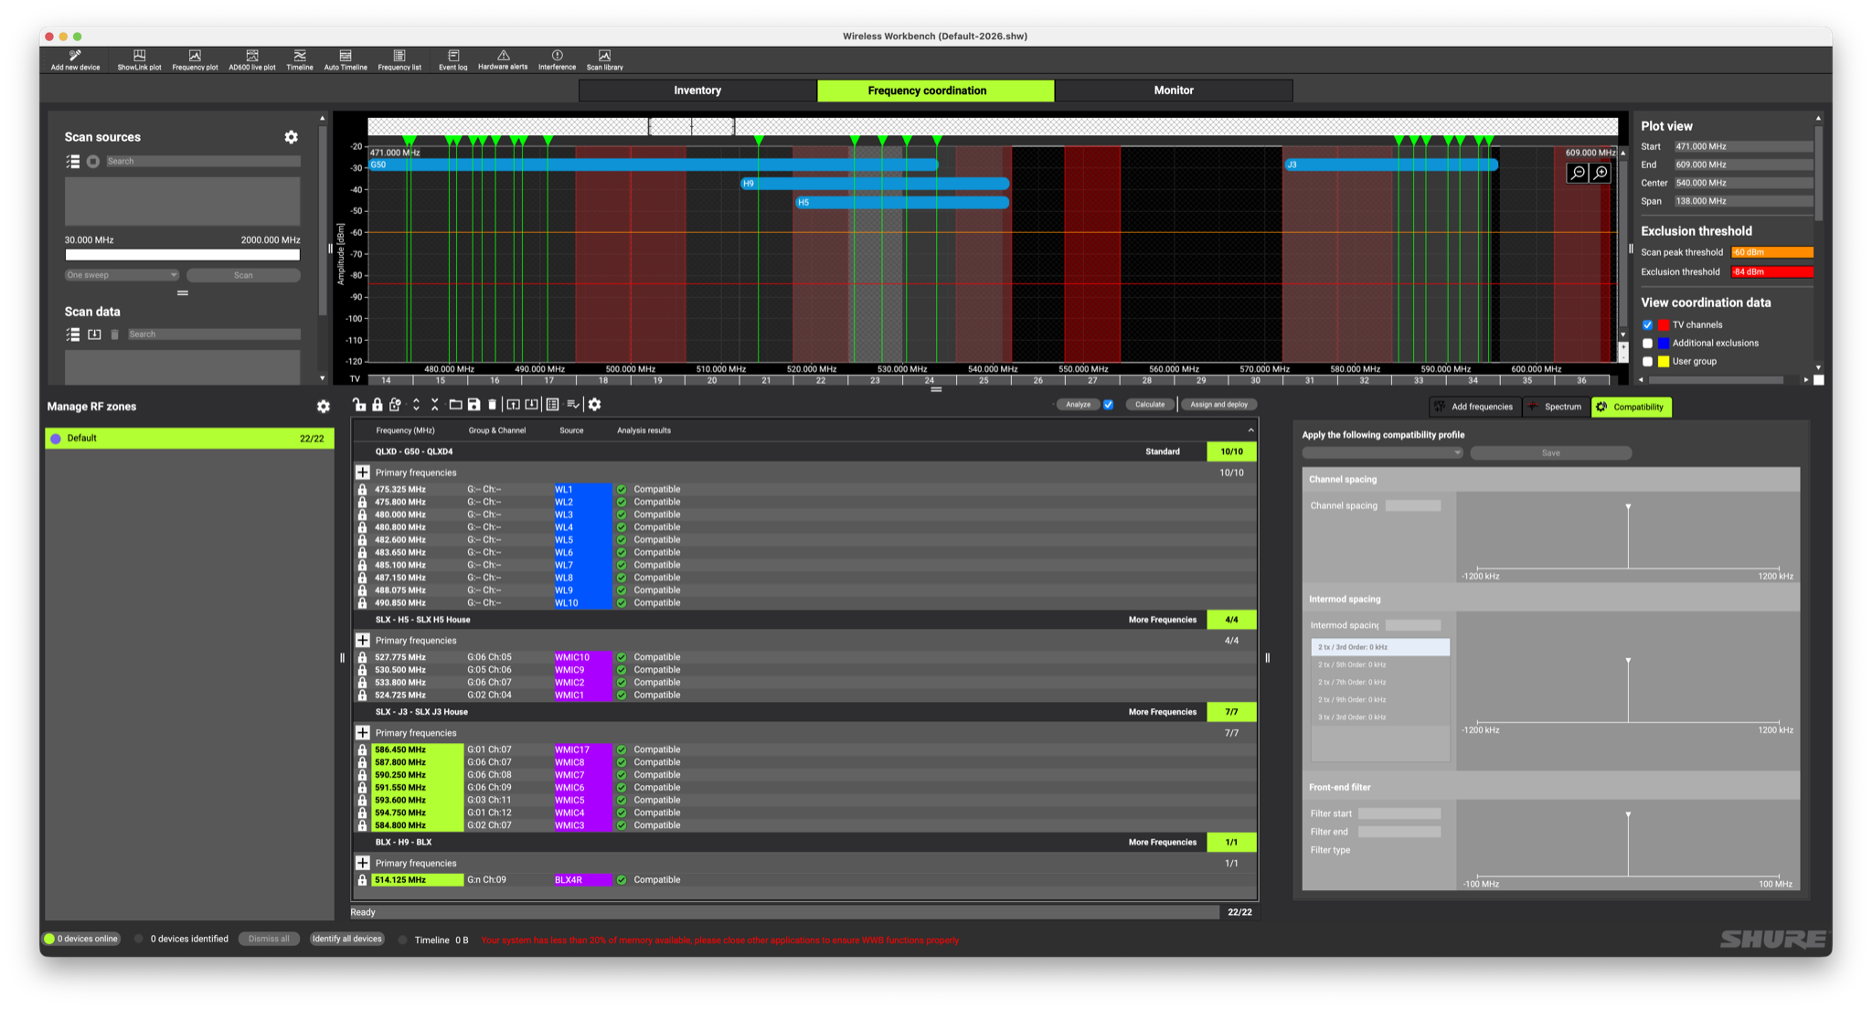Open the compatibility profile dropdown
Image resolution: width=1872 pixels, height=1009 pixels.
point(1382,453)
